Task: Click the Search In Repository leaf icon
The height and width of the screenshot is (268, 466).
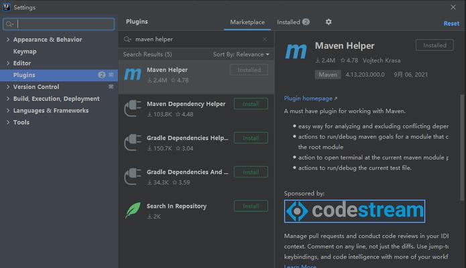Action: [133, 210]
